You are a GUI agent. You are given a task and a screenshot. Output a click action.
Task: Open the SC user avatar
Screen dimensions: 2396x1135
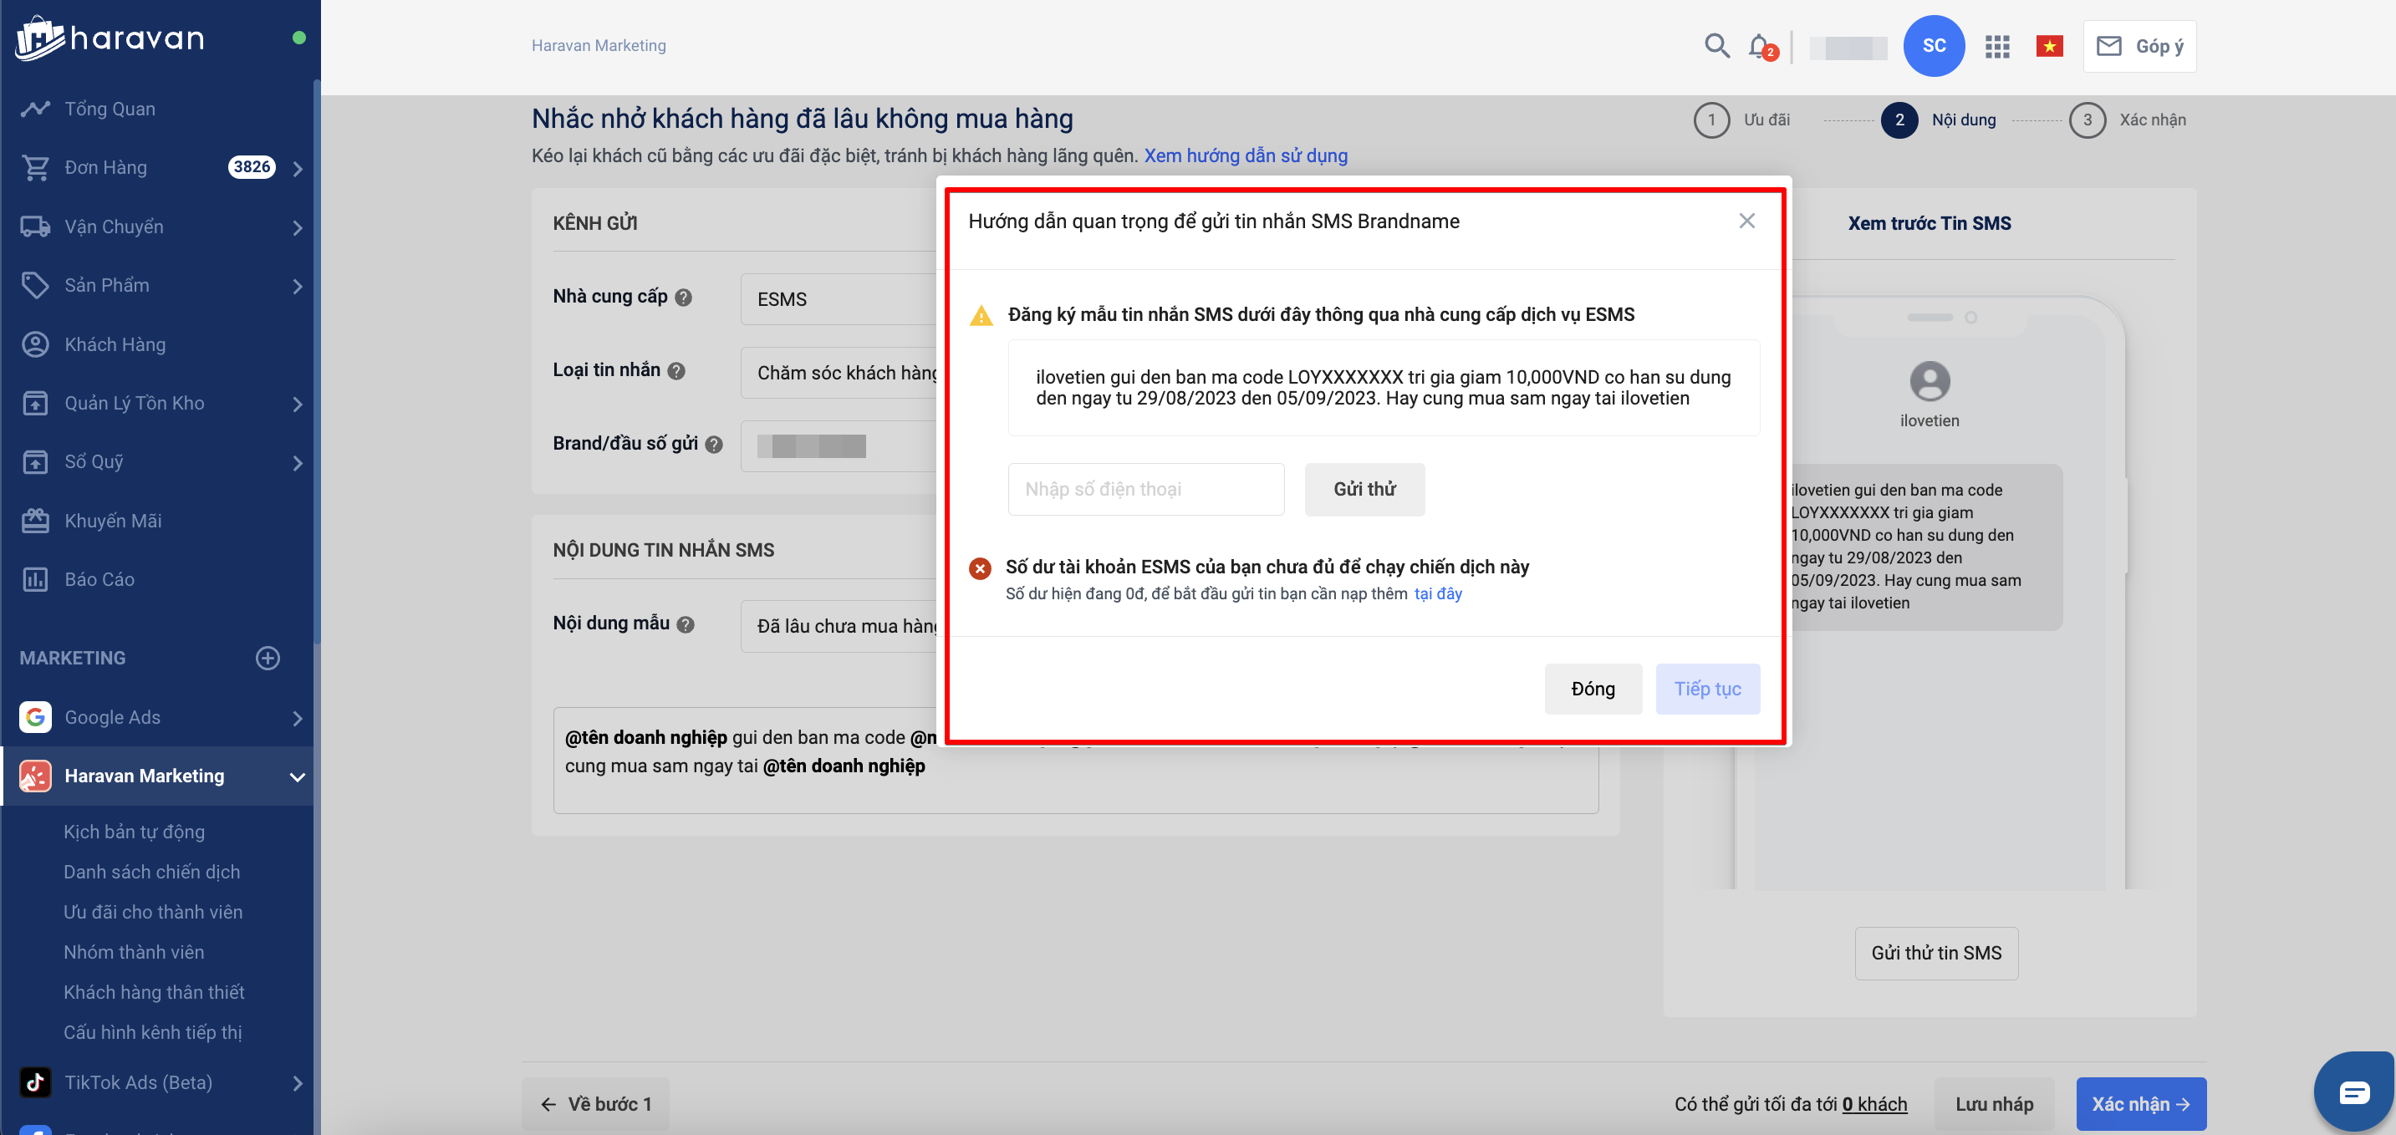pyautogui.click(x=1934, y=45)
